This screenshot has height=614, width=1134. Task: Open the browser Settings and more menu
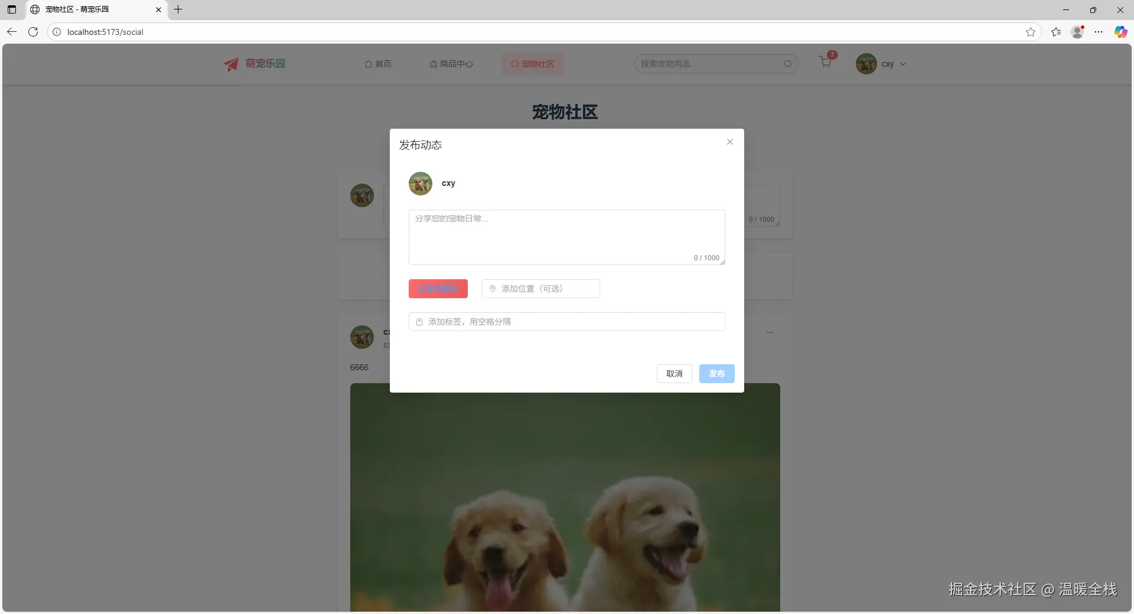1099,32
